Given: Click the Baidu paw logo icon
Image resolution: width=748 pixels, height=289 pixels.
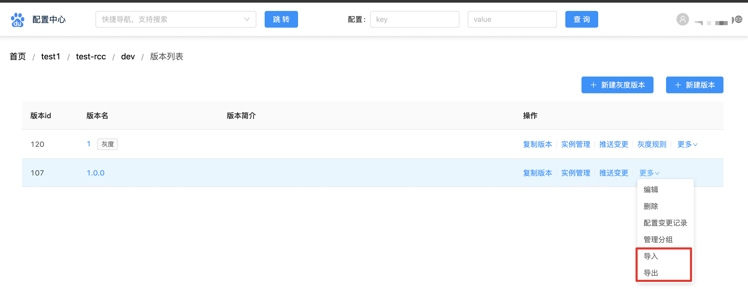Looking at the screenshot, I should (17, 20).
